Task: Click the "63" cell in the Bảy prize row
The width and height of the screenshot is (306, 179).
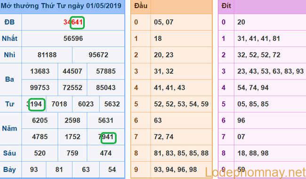Action: click(x=86, y=170)
